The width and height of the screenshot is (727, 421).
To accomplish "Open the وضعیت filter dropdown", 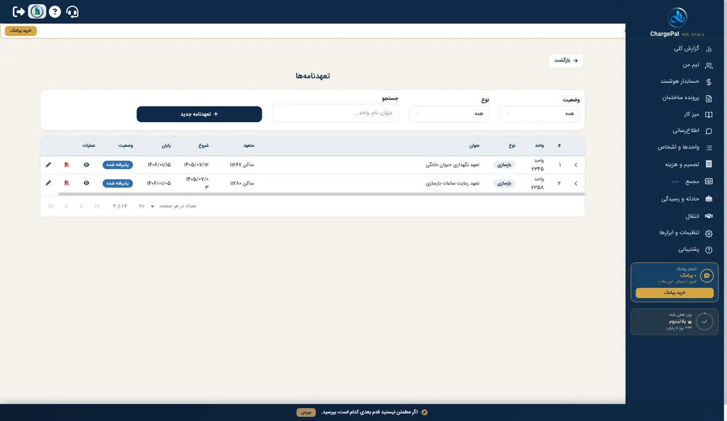I will 540,113.
